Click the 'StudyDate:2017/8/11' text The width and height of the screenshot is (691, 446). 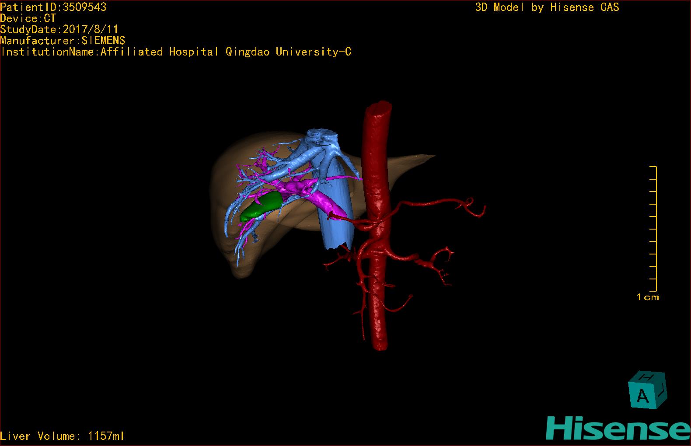tap(59, 30)
